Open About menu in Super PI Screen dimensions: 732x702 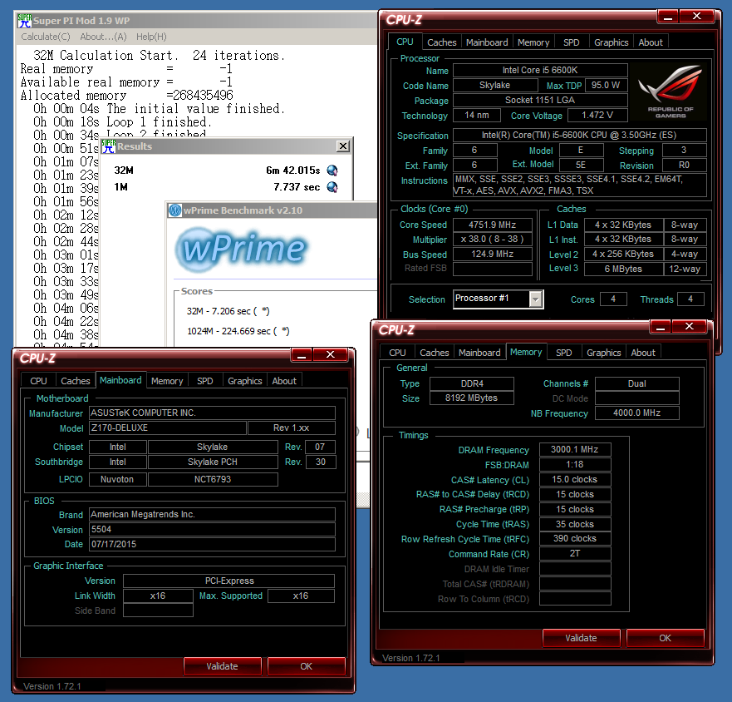(103, 37)
